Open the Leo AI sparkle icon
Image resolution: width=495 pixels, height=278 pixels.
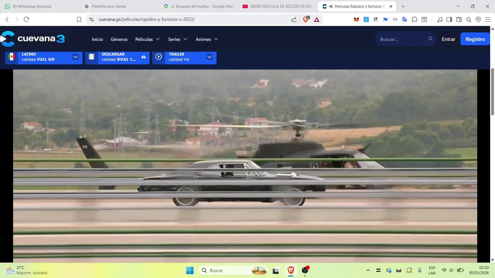pyautogui.click(x=469, y=19)
